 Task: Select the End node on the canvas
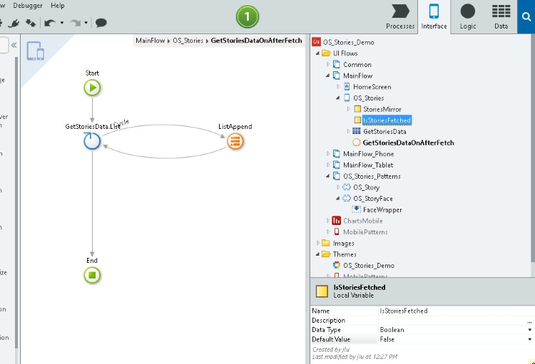(x=92, y=275)
